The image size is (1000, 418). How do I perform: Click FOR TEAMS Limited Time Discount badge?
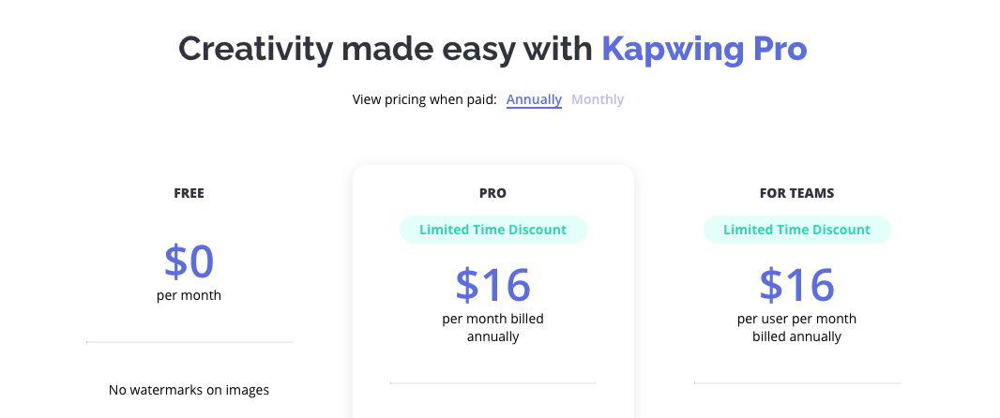point(796,230)
